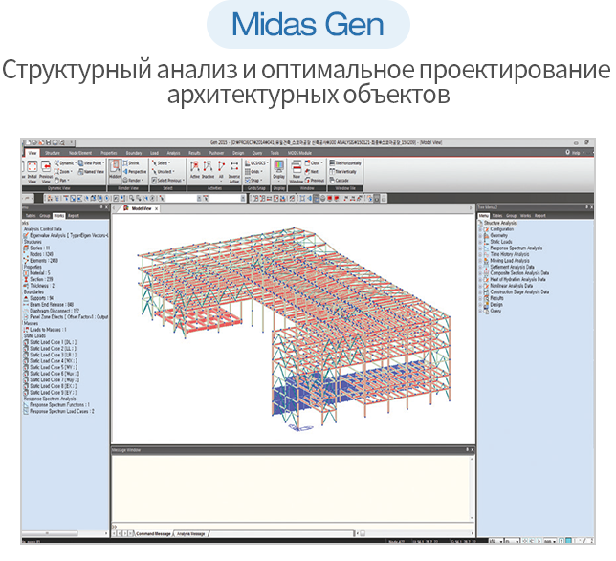The height and width of the screenshot is (561, 616).
Task: Toggle the Hidden render view button
Action: [115, 171]
